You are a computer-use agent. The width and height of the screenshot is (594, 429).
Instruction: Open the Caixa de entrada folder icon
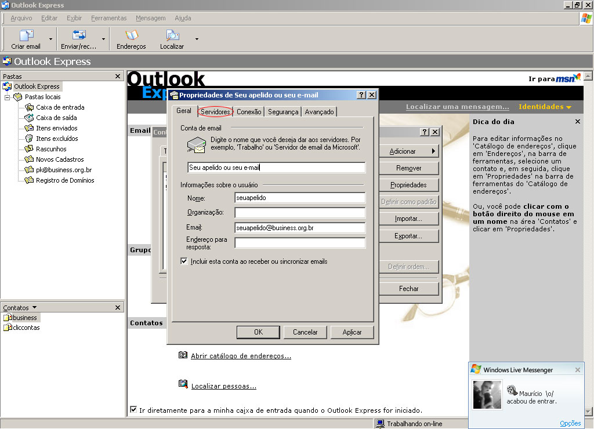point(29,107)
